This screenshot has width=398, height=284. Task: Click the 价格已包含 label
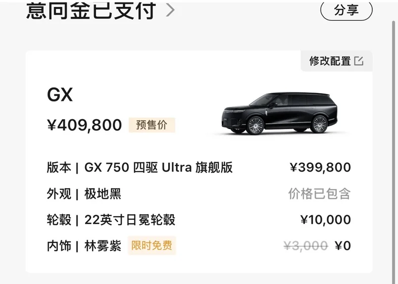pyautogui.click(x=319, y=194)
